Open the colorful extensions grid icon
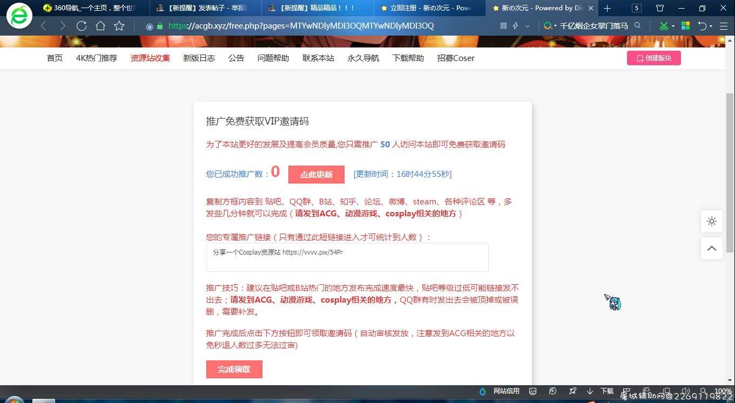Viewport: 735px width, 403px height. (x=686, y=26)
